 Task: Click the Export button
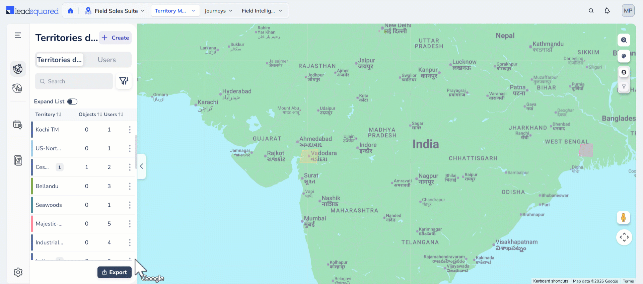115,272
